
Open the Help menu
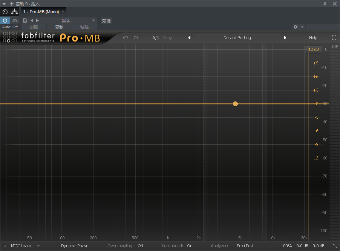coord(313,38)
